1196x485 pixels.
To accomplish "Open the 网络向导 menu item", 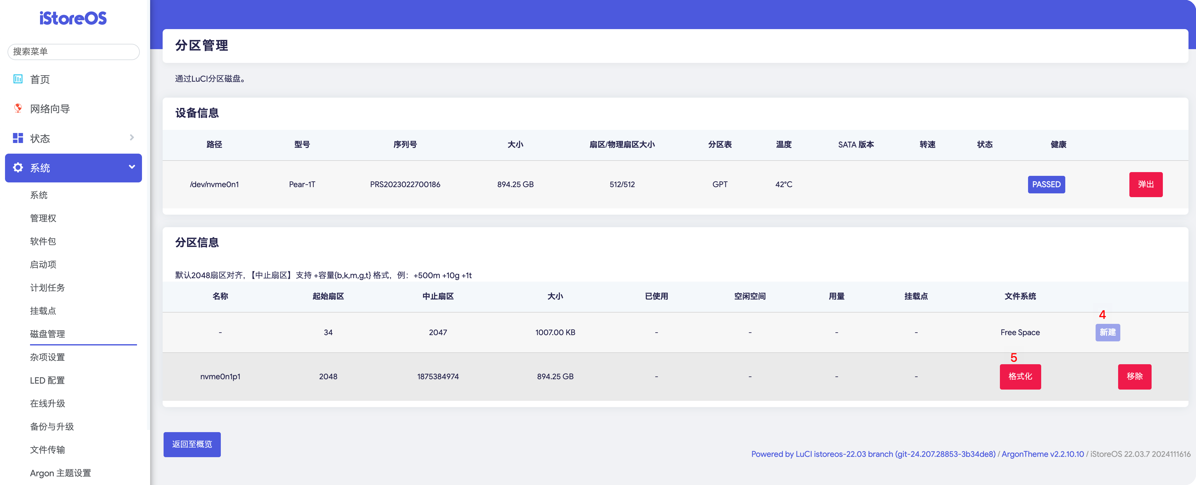I will point(50,109).
